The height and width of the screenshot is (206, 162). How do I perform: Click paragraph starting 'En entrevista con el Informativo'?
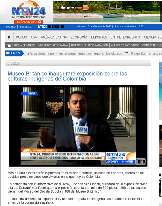point(77,188)
